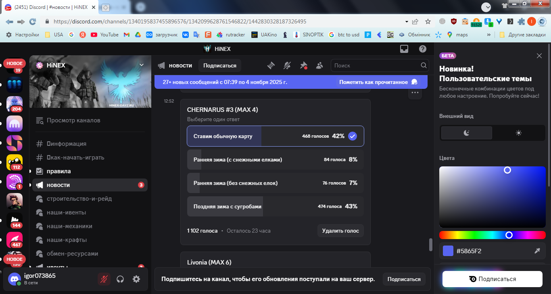
Task: Click "Подписаться" button in channel header
Action: click(x=220, y=65)
